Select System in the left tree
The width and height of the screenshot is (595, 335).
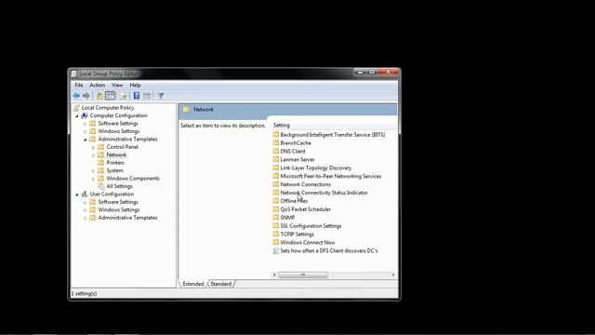pyautogui.click(x=114, y=170)
